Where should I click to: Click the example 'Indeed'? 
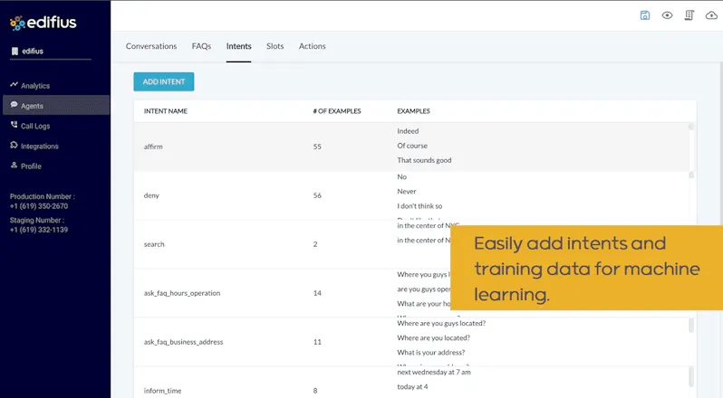click(x=408, y=131)
